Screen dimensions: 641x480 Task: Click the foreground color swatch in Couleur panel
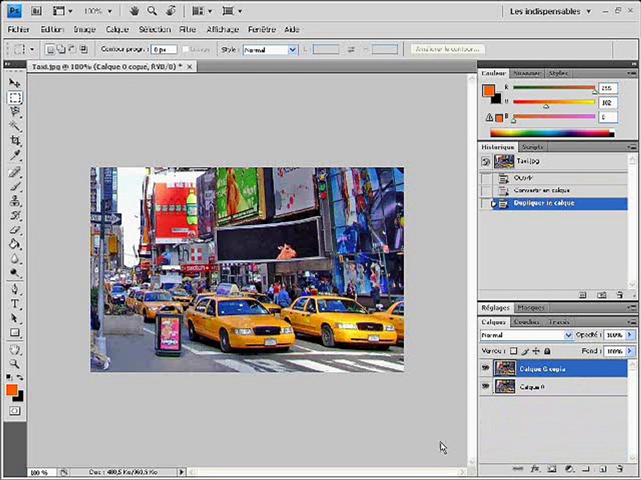[488, 91]
